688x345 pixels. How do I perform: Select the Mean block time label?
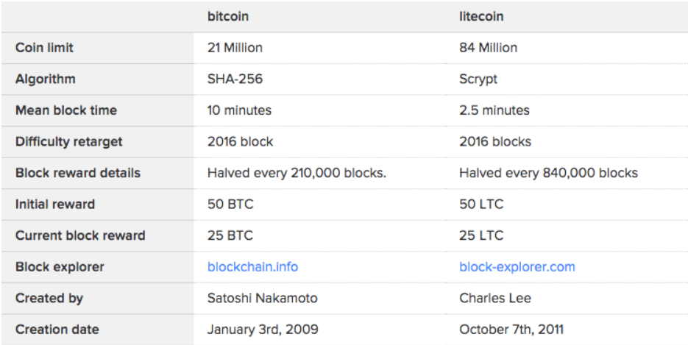point(66,110)
